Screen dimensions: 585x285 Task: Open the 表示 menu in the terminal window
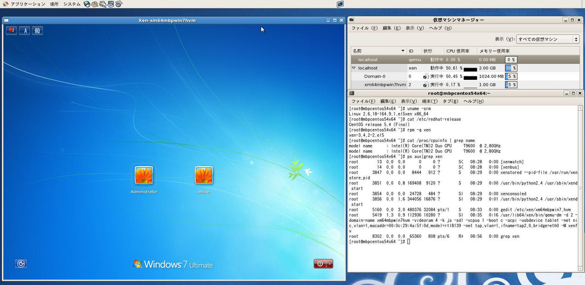[x=409, y=101]
